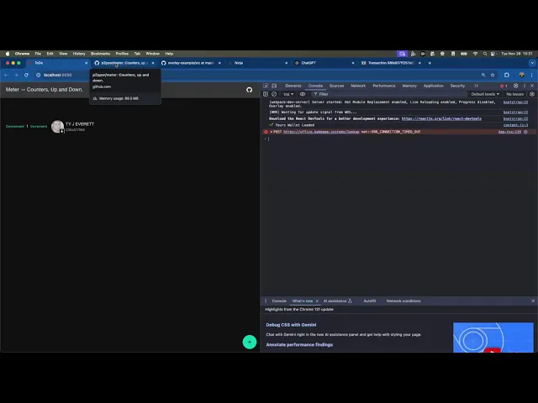
Task: Open the tab search dropdown in Chrome
Action: (x=532, y=63)
